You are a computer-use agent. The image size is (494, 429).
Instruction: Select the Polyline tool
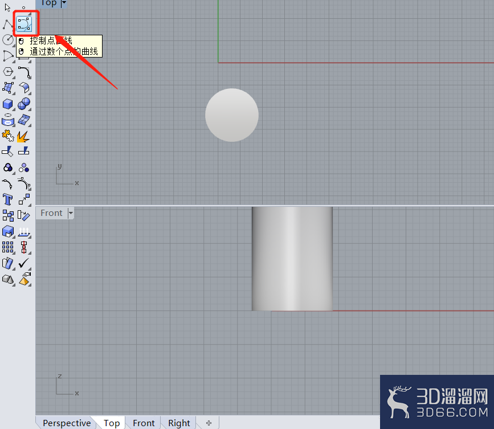click(7, 24)
